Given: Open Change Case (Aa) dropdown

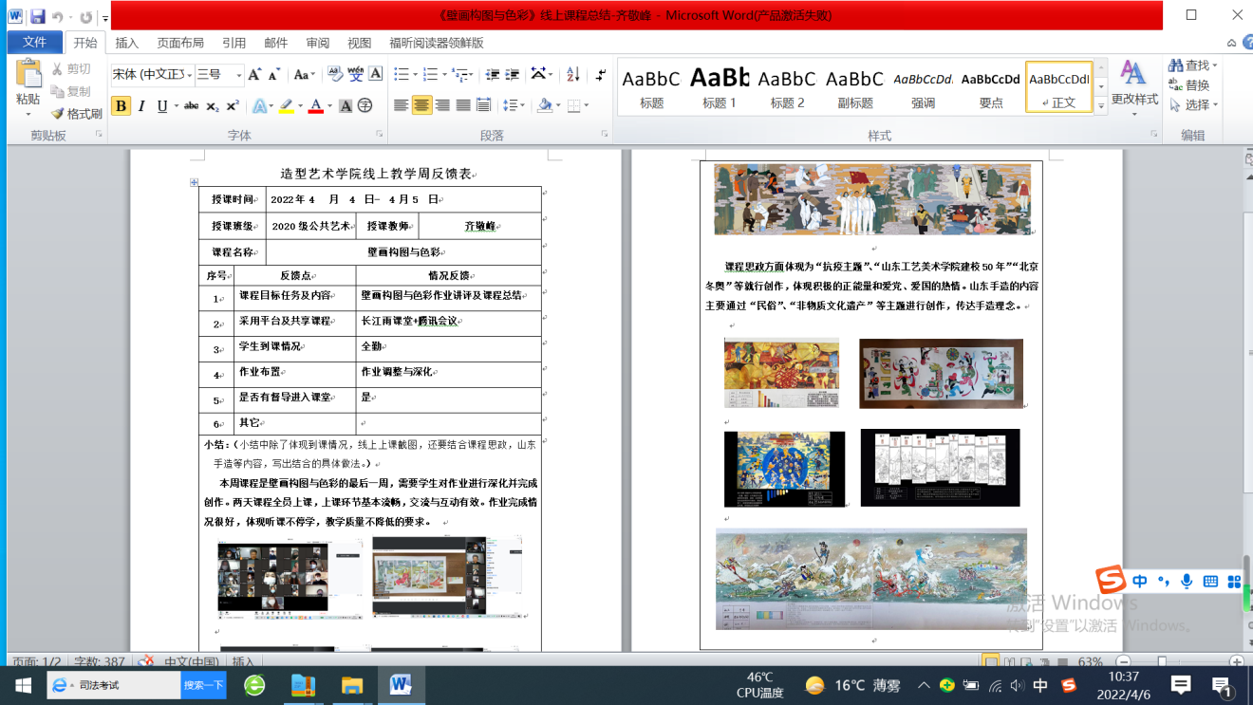Looking at the screenshot, I should pyautogui.click(x=305, y=75).
